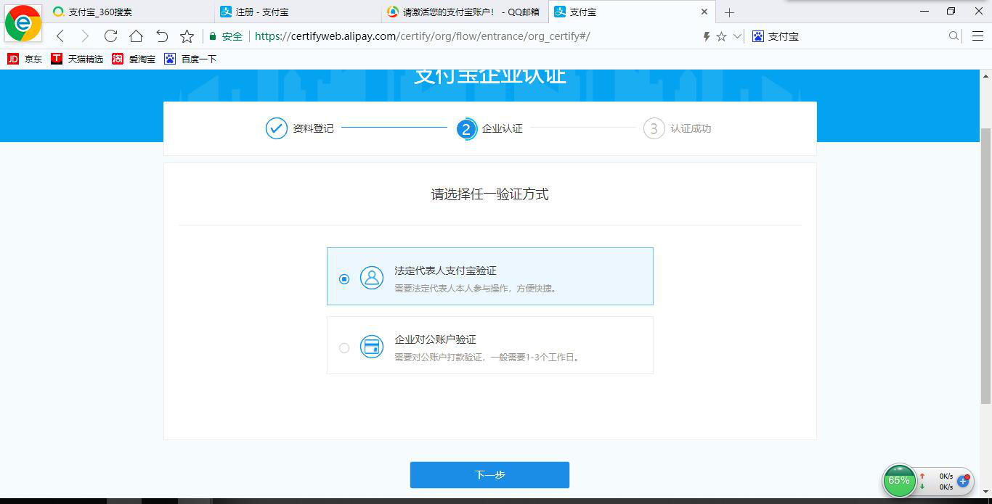Select 法定代表人支付宝验证 radio button
The image size is (992, 504).
point(344,278)
